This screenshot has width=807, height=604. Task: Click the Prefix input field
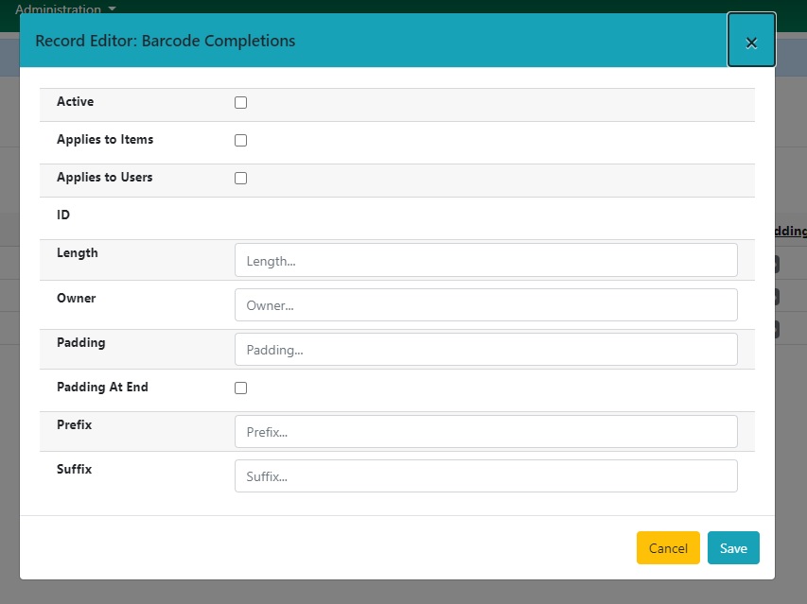484,431
